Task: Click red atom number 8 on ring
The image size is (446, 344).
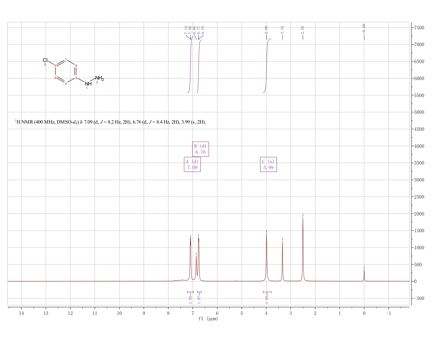Action: point(76,66)
